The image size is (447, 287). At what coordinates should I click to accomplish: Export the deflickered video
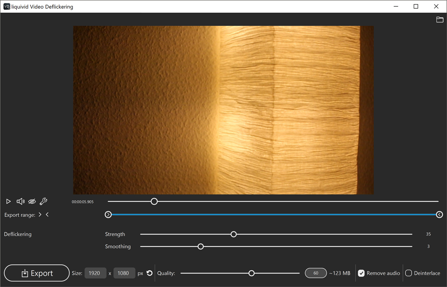click(37, 273)
